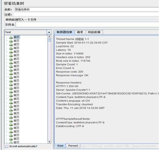This screenshot has height=150, width=159.
Task: Click the Text combo box field
Action: pyautogui.click(x=28, y=32)
